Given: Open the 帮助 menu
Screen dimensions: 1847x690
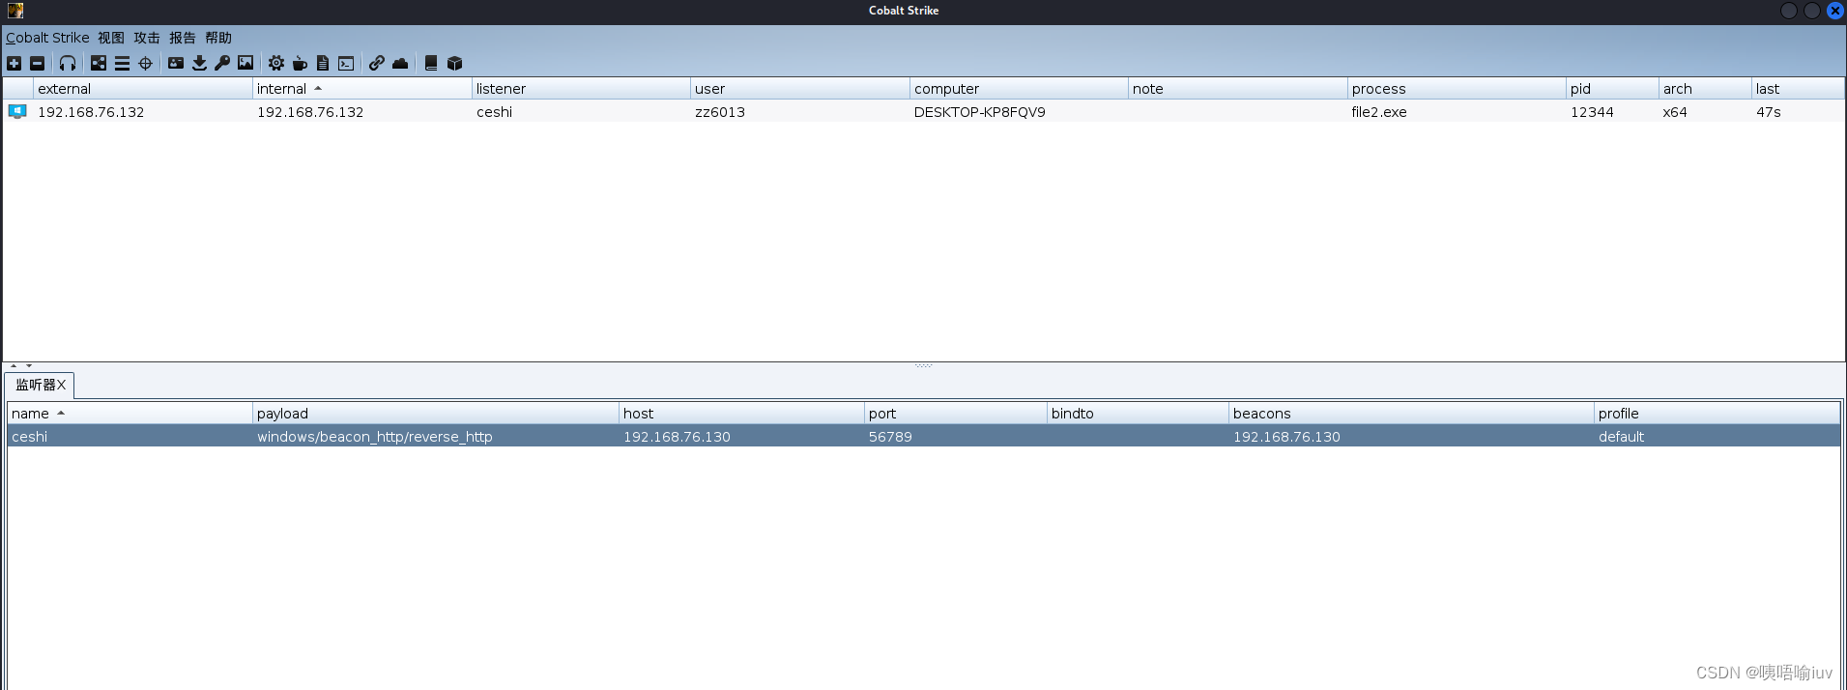Looking at the screenshot, I should point(218,38).
